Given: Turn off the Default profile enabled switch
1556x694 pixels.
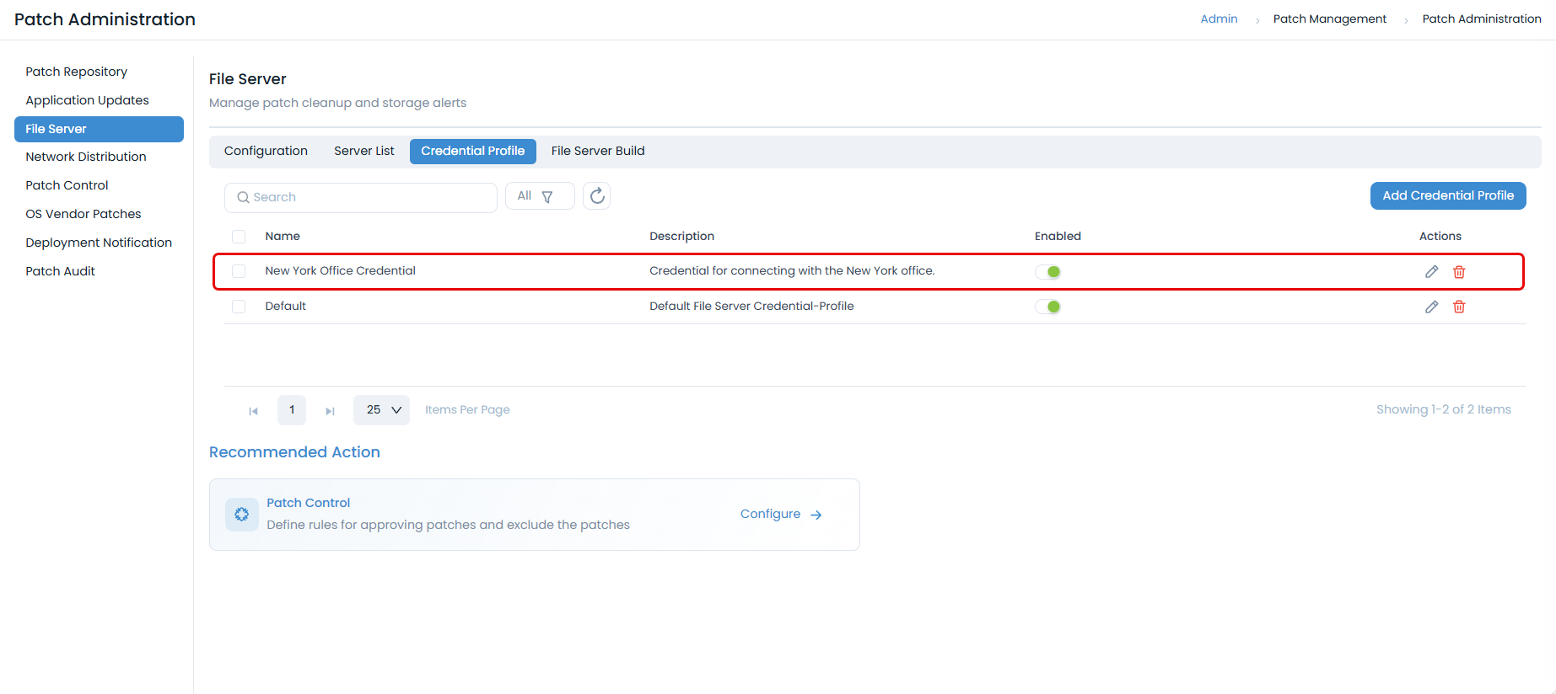Looking at the screenshot, I should [1047, 307].
